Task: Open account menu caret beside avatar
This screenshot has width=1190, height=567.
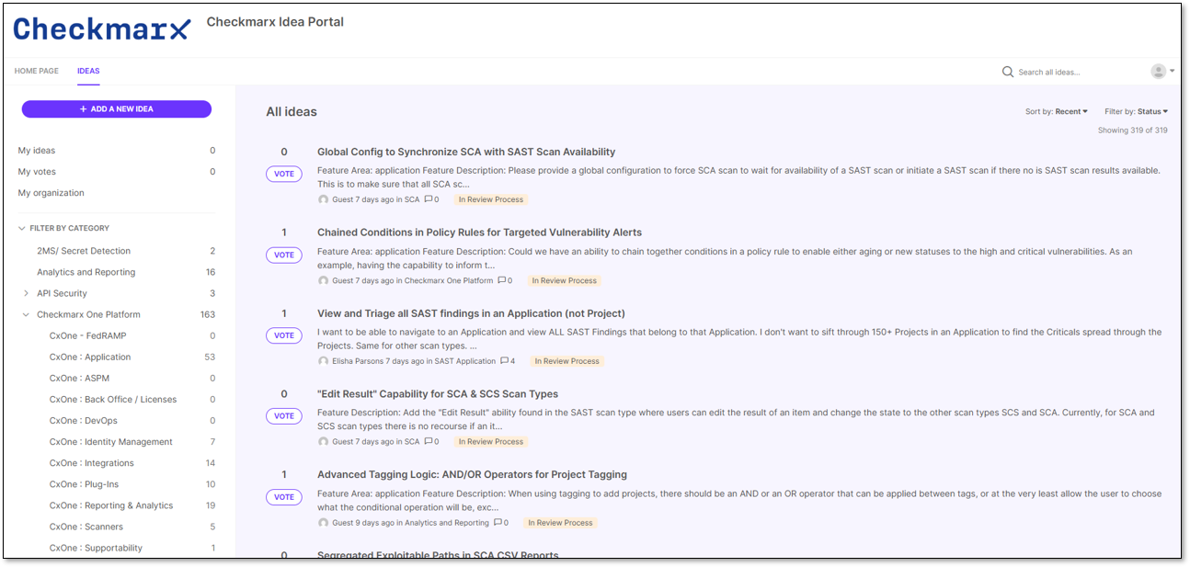Action: point(1173,72)
